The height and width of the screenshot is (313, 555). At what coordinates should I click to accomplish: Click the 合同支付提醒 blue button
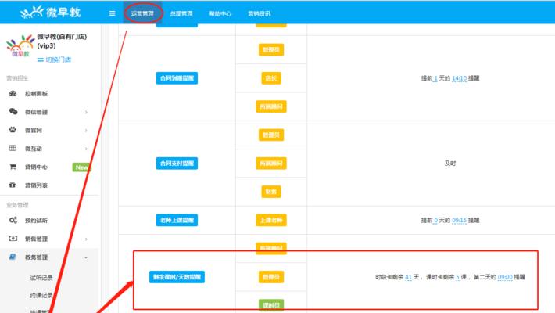(177, 163)
